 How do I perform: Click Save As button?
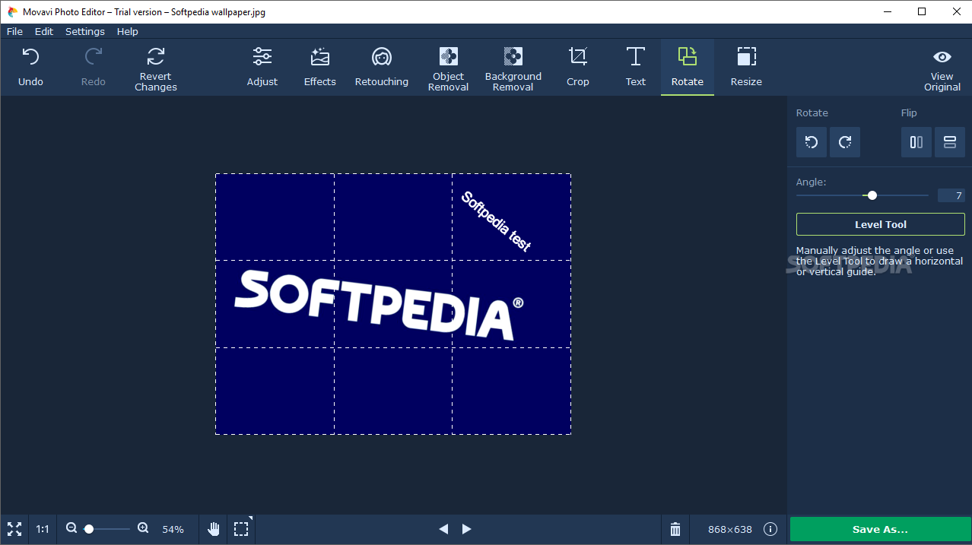(880, 529)
